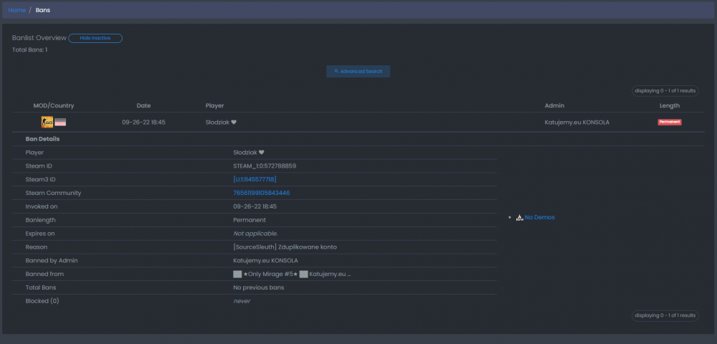Image resolution: width=717 pixels, height=344 pixels.
Task: Click the reason text Zduplikowane konto
Action: [x=308, y=247]
